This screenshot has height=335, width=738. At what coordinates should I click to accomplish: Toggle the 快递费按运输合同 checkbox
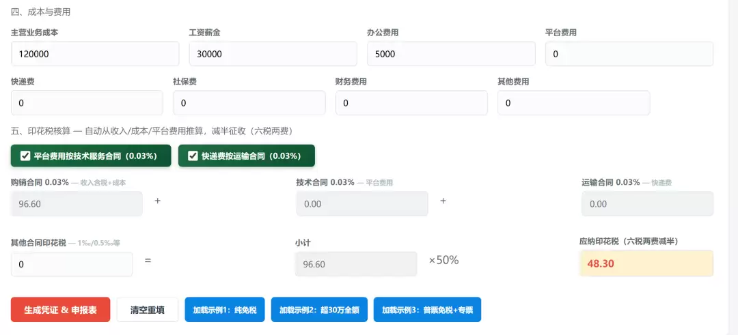tap(193, 156)
